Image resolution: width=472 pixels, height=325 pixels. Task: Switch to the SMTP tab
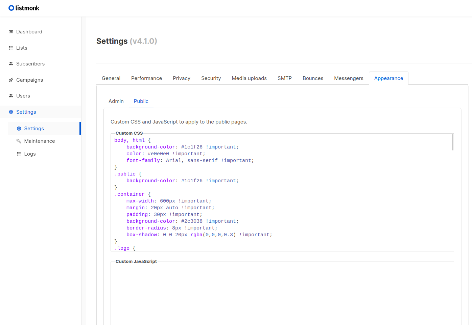pyautogui.click(x=285, y=78)
